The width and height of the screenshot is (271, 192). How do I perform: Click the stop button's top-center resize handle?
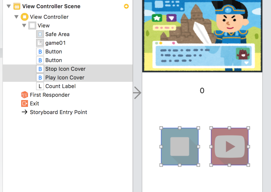[x=180, y=128]
